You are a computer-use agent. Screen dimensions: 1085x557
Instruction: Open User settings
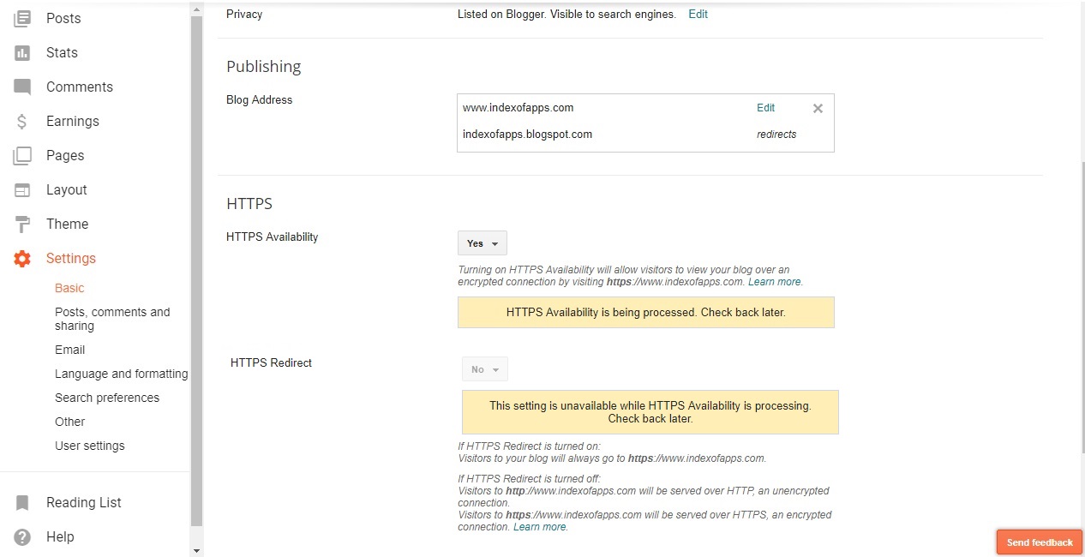point(90,446)
